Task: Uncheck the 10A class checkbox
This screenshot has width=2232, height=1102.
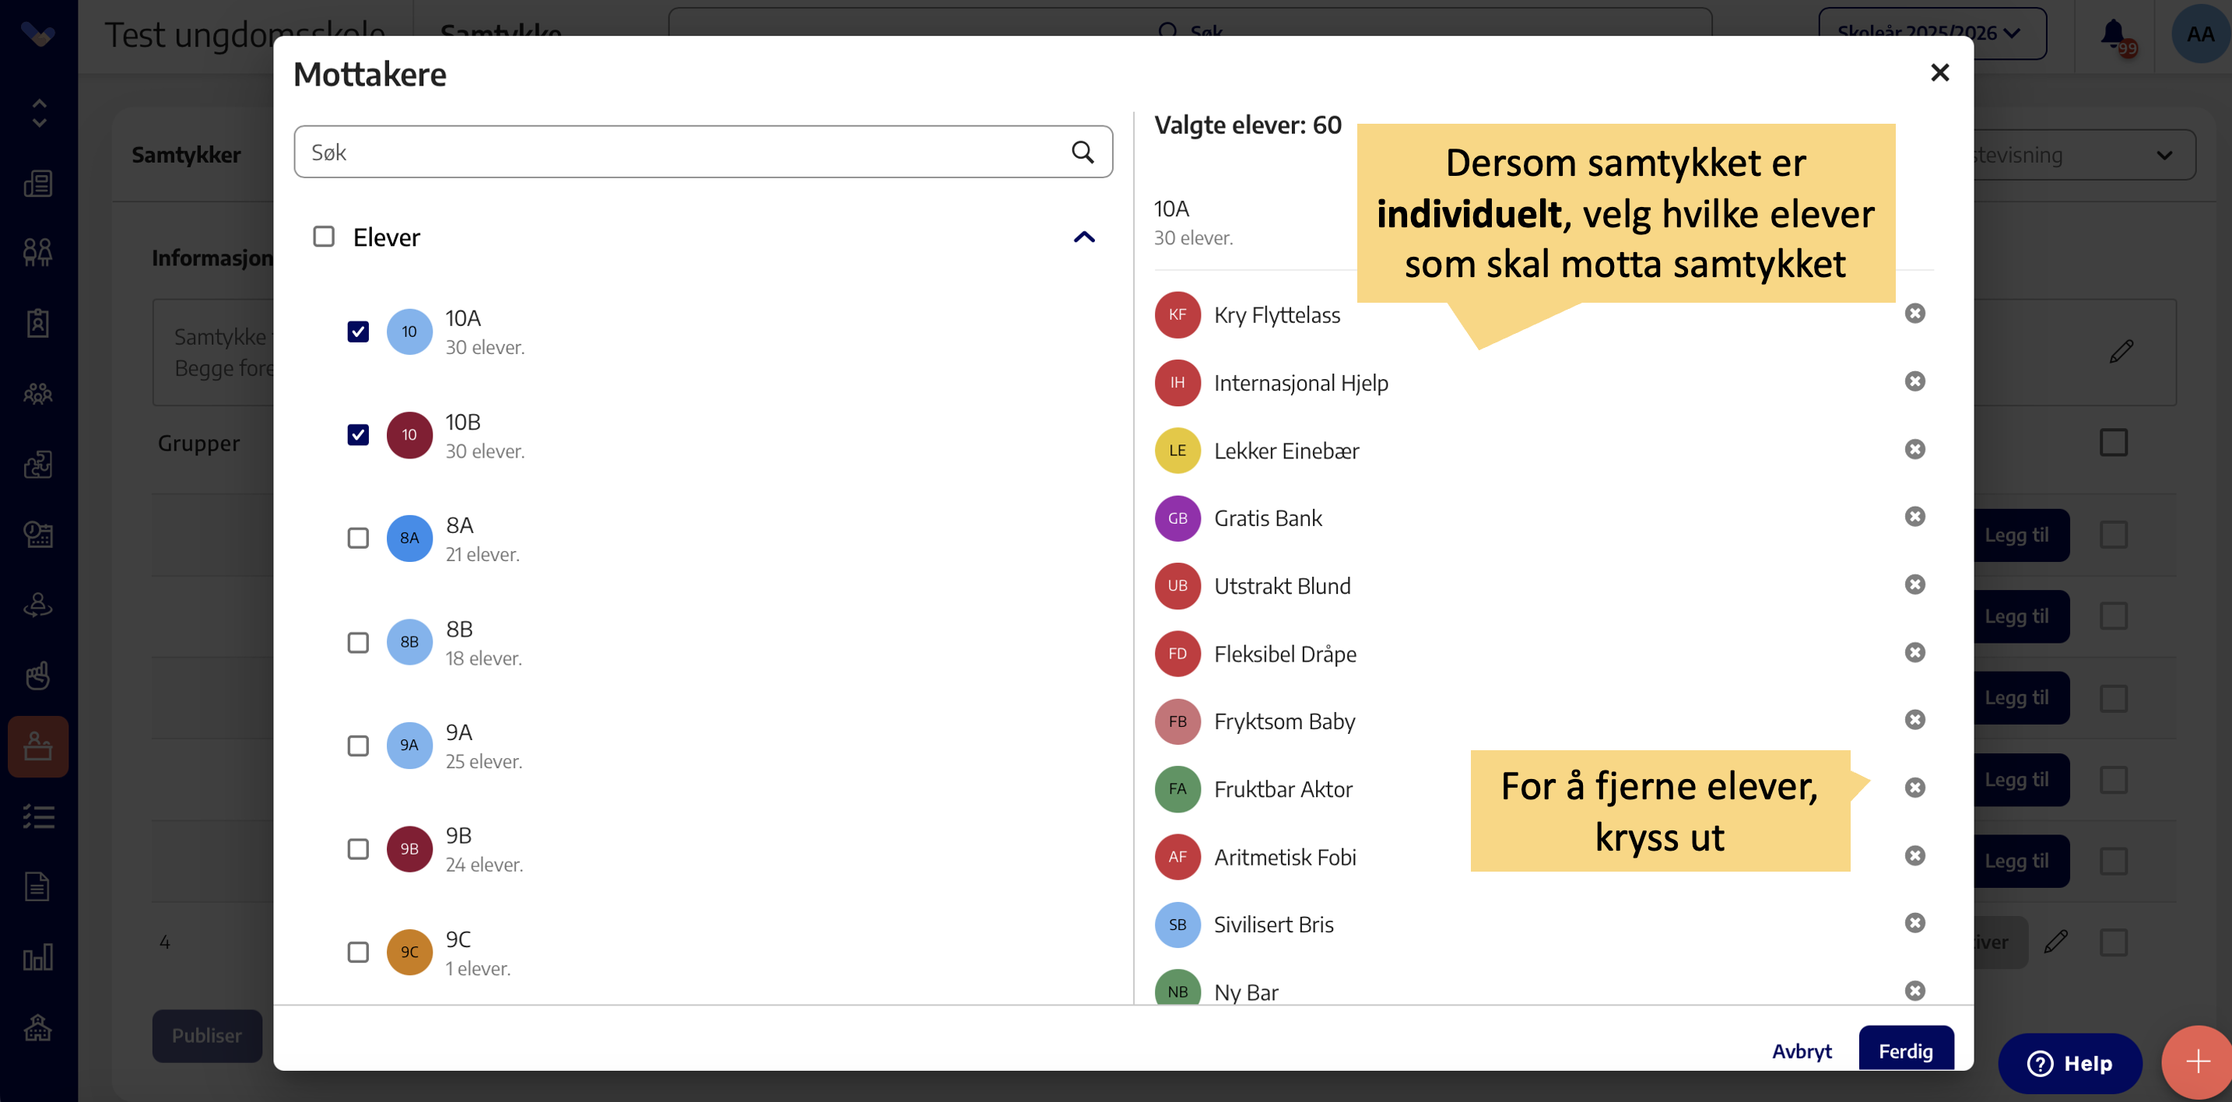Action: point(358,332)
